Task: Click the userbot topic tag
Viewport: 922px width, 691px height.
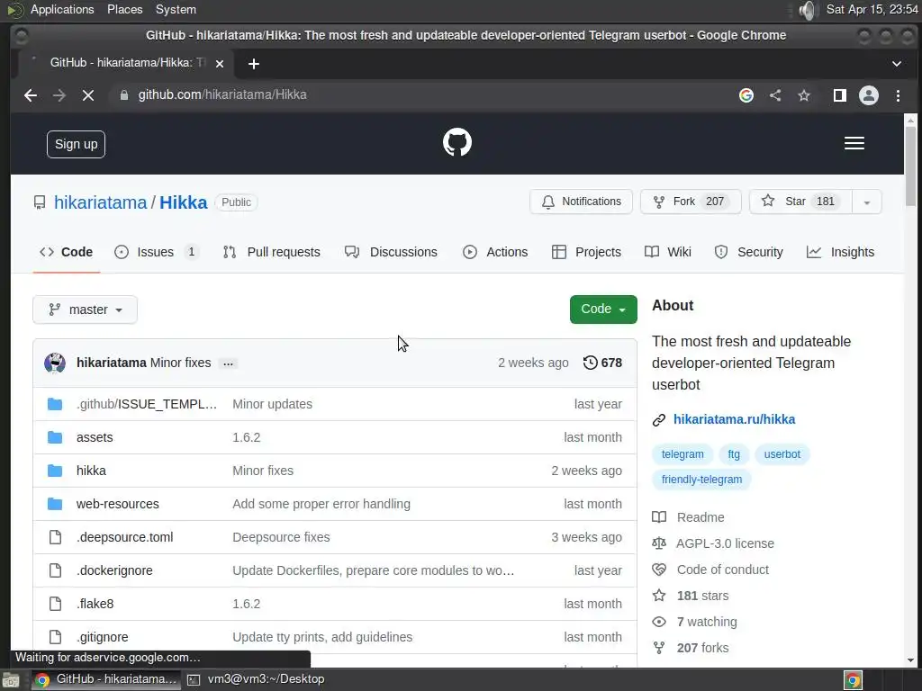Action: 782,454
